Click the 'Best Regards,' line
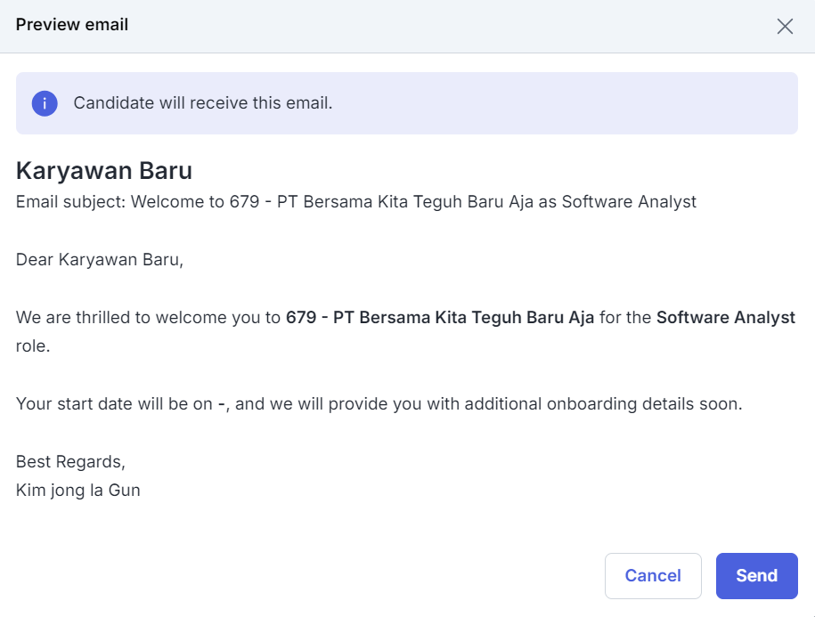Screen dimensions: 815x617 coord(70,462)
